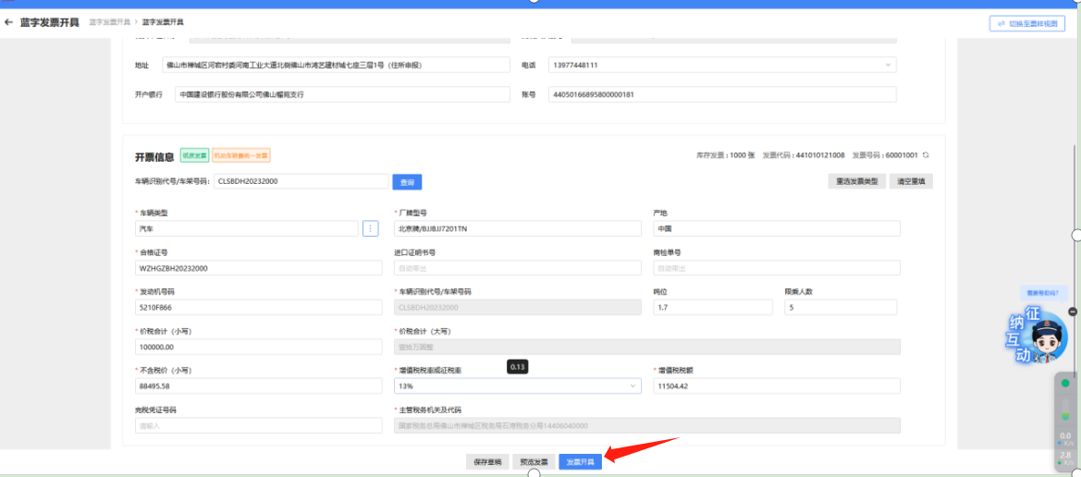The width and height of the screenshot is (1081, 477).
Task: Open the 征纳互动 tax officer assistant avatar
Action: [1043, 337]
